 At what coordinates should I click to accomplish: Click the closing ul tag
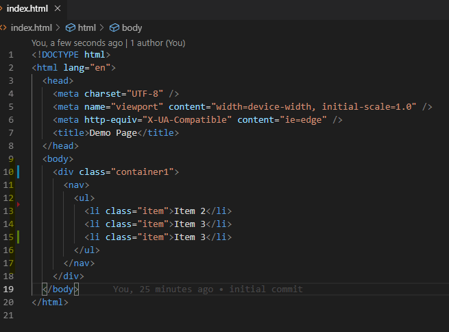click(87, 250)
